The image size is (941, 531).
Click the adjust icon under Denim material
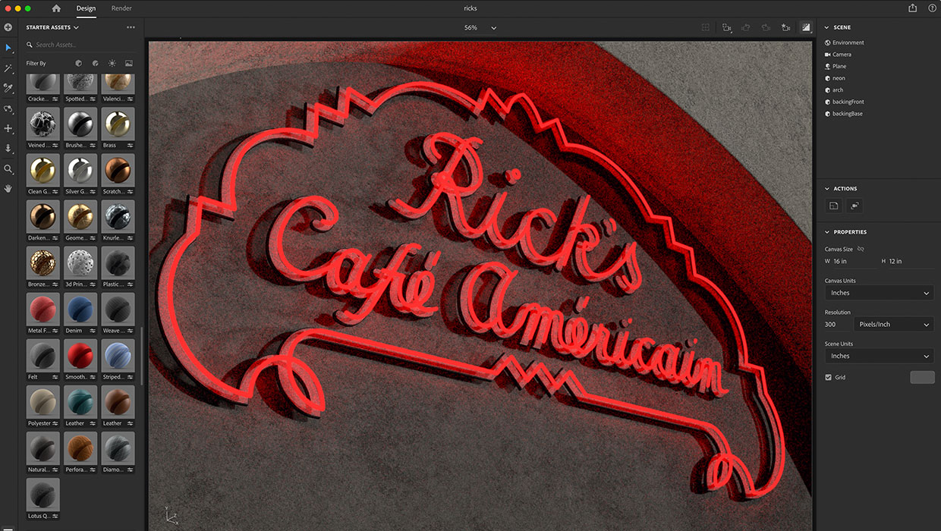91,331
